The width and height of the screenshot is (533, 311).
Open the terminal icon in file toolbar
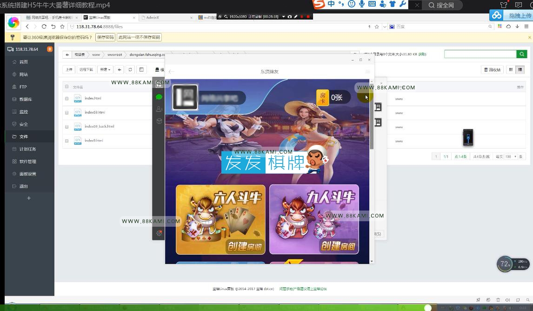coord(142,69)
